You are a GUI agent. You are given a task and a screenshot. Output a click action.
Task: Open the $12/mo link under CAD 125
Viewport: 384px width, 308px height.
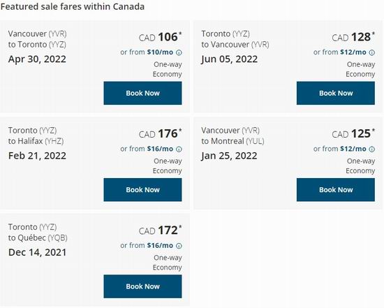pyautogui.click(x=353, y=149)
